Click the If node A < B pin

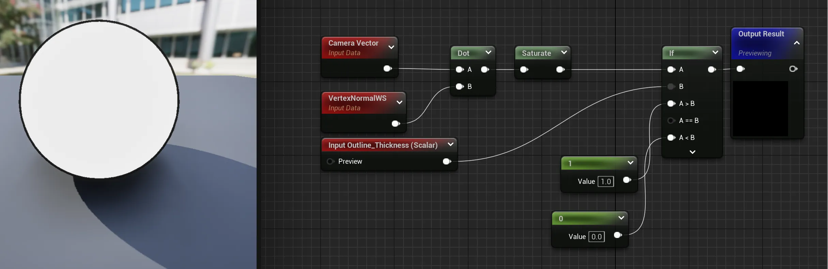pos(671,138)
